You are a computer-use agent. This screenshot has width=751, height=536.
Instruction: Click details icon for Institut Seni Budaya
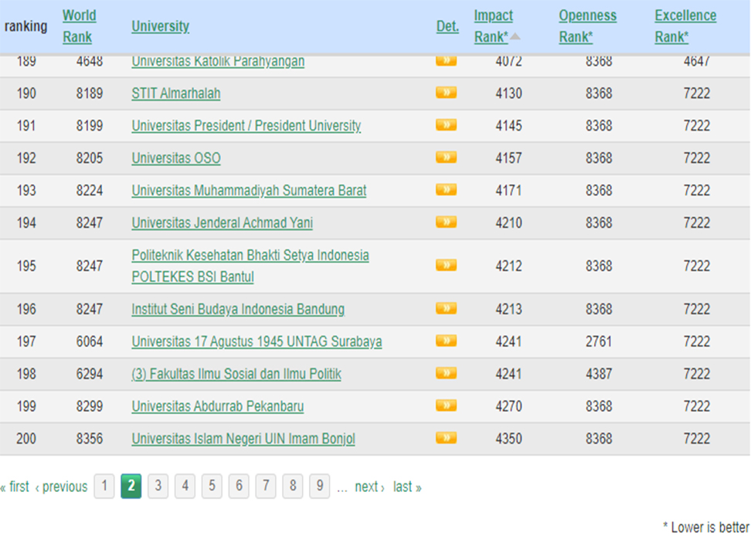click(x=446, y=308)
